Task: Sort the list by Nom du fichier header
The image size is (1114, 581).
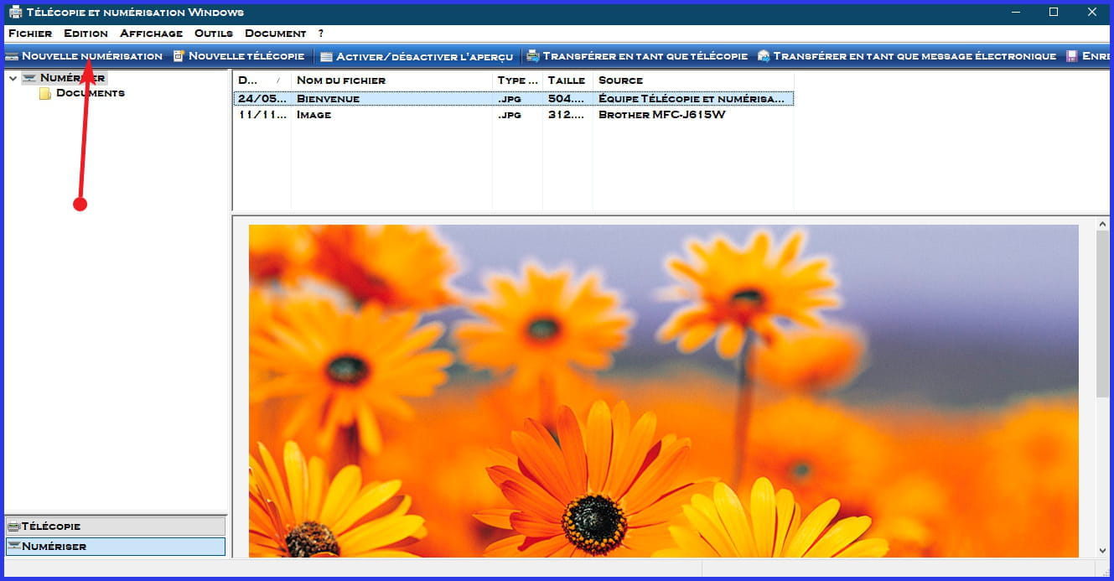Action: (x=391, y=80)
